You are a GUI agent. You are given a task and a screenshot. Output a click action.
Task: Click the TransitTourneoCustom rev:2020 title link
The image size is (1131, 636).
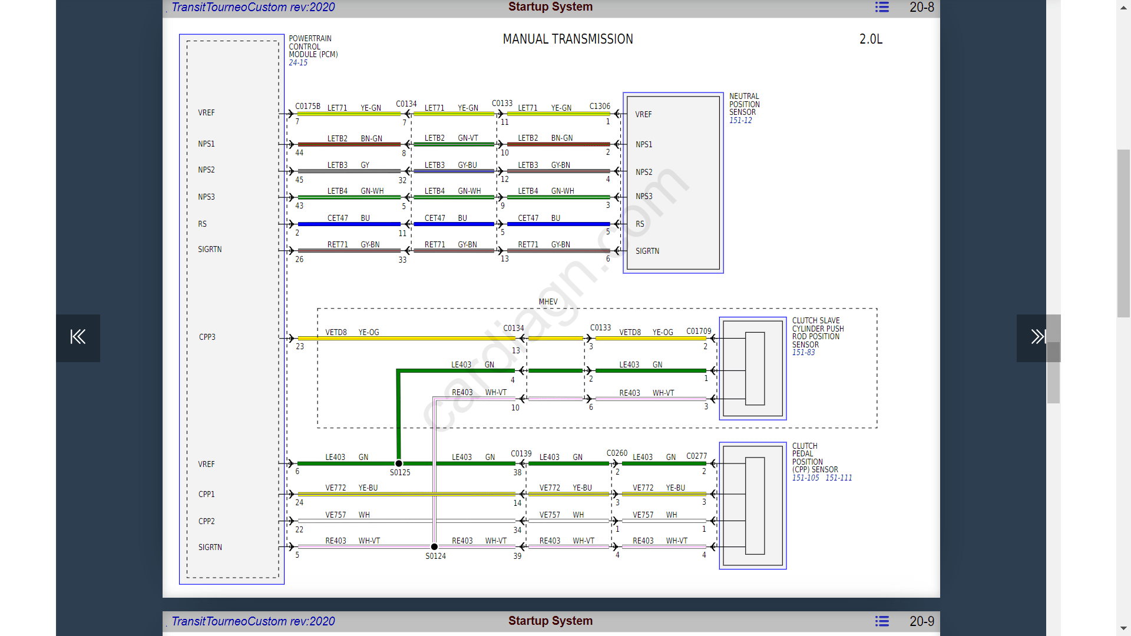[252, 7]
